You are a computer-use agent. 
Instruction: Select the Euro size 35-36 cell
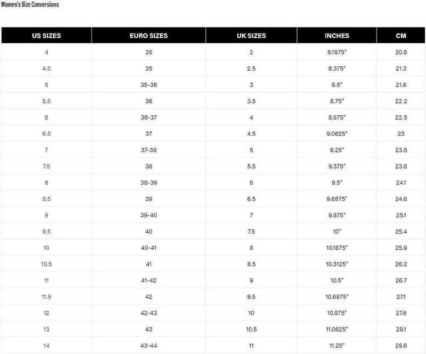point(149,85)
